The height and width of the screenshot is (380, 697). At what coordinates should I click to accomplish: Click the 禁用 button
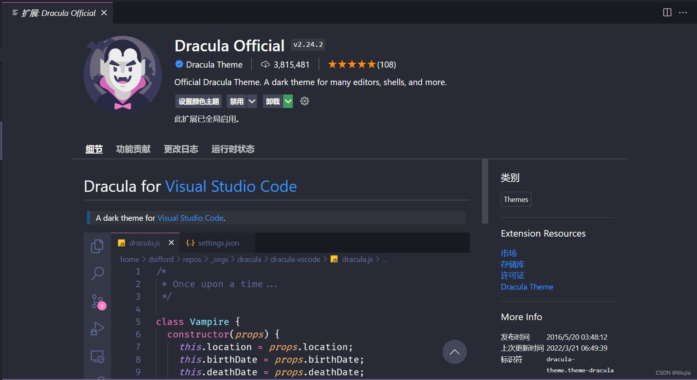click(x=237, y=101)
